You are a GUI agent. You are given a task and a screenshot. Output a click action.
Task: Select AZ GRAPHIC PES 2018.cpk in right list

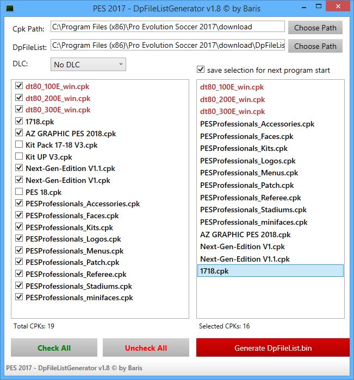[270, 235]
